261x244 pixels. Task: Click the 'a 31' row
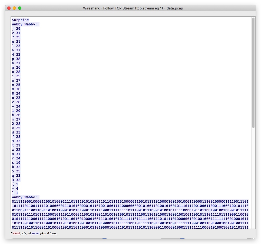[x=16, y=154]
